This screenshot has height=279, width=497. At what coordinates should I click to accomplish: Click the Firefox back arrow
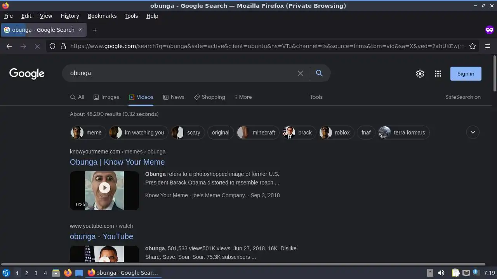click(9, 46)
